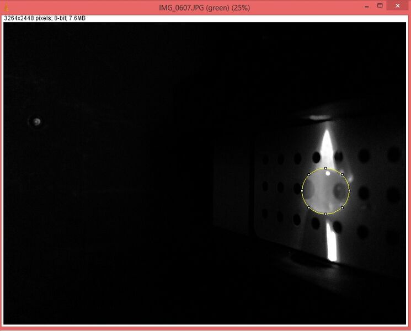Click the right-side handle of the oval selection
Screen dimensions: 411x331
click(x=349, y=191)
